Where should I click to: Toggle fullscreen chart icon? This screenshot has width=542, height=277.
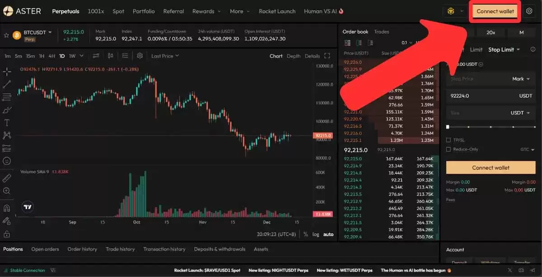coord(328,56)
